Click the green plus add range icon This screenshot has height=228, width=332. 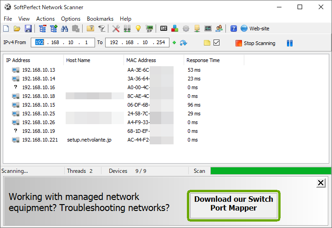174,43
